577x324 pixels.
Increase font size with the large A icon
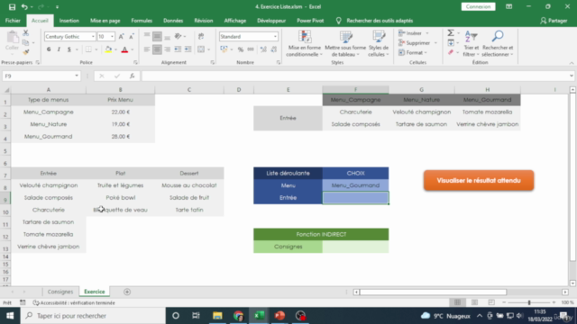click(x=121, y=36)
